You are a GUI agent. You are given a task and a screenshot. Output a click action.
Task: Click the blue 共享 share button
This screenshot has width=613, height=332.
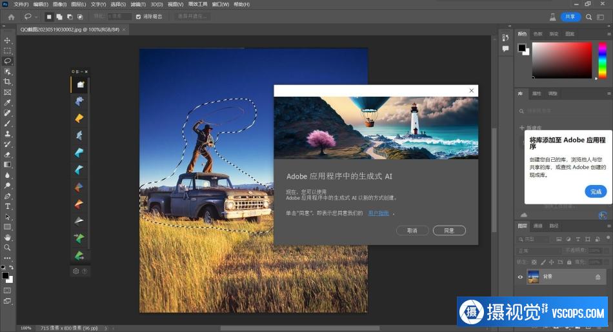[570, 17]
